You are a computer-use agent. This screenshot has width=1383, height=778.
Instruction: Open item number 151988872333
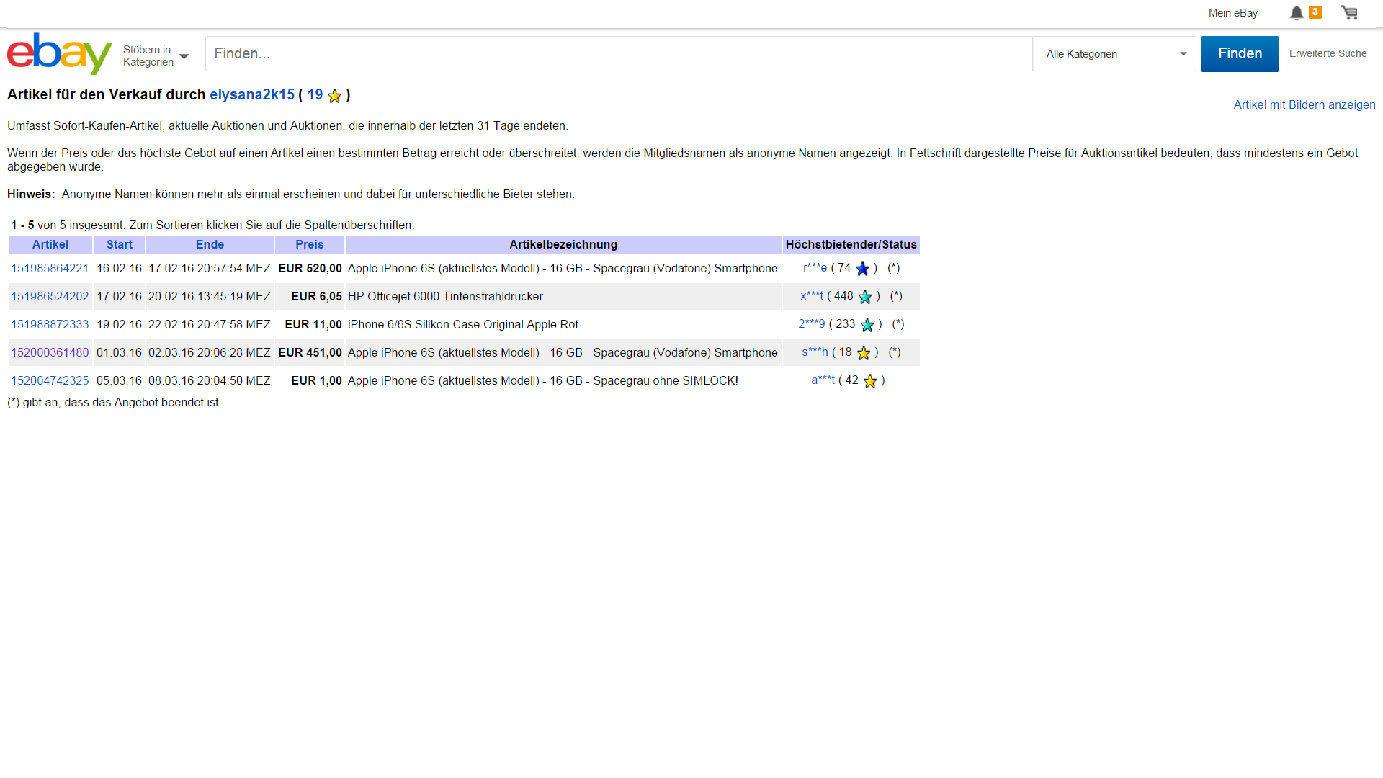[50, 324]
